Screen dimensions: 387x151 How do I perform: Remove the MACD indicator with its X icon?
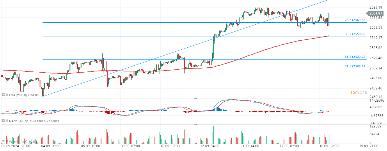coord(7,121)
